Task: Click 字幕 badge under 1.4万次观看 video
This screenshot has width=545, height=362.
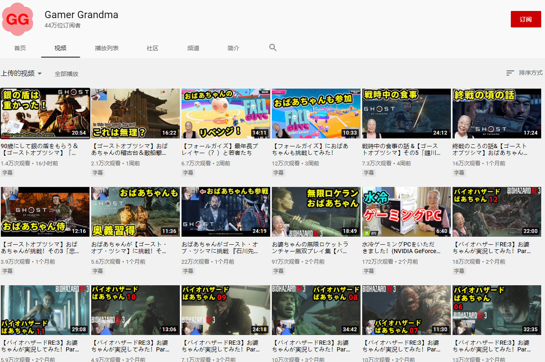Action: click(7, 173)
